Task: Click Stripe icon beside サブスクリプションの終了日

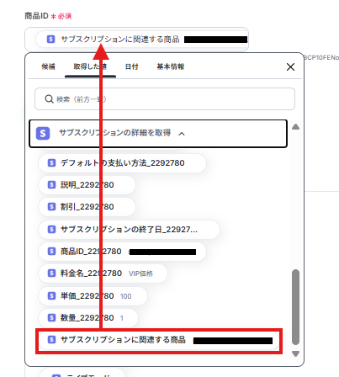Action: point(51,230)
